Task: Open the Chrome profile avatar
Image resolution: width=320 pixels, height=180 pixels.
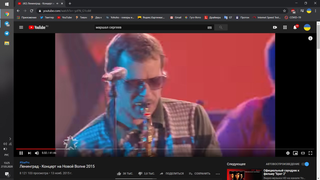Action: tap(309, 11)
